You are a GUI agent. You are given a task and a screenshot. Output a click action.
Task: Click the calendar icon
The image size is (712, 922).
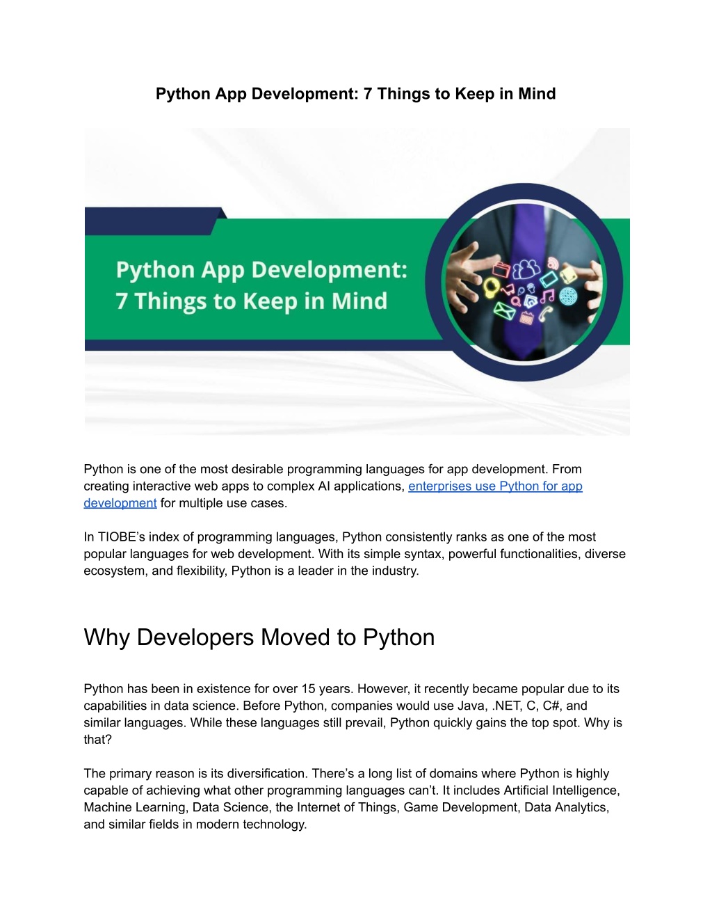click(x=526, y=317)
